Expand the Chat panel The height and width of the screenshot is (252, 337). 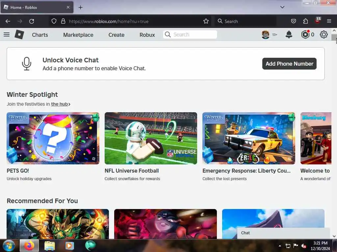283,233
